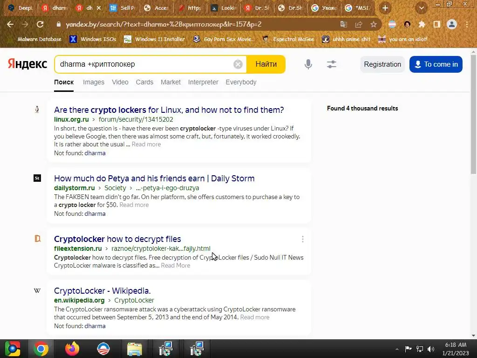Bookmark this page with the star icon
The width and height of the screenshot is (477, 358).
click(374, 24)
